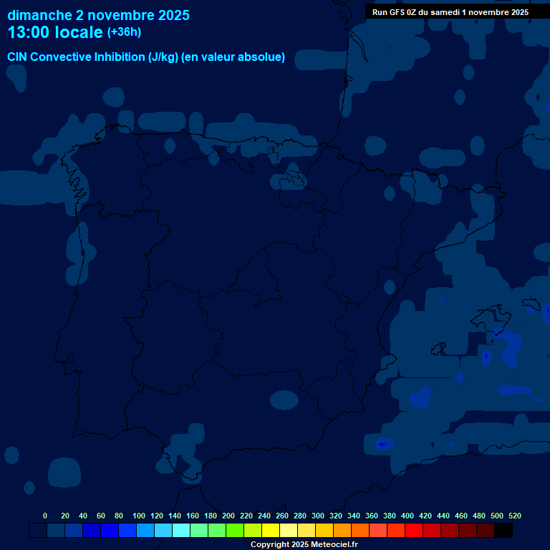This screenshot has height=550, width=550.
Task: Click the legend value "380"
Action: 390,516
